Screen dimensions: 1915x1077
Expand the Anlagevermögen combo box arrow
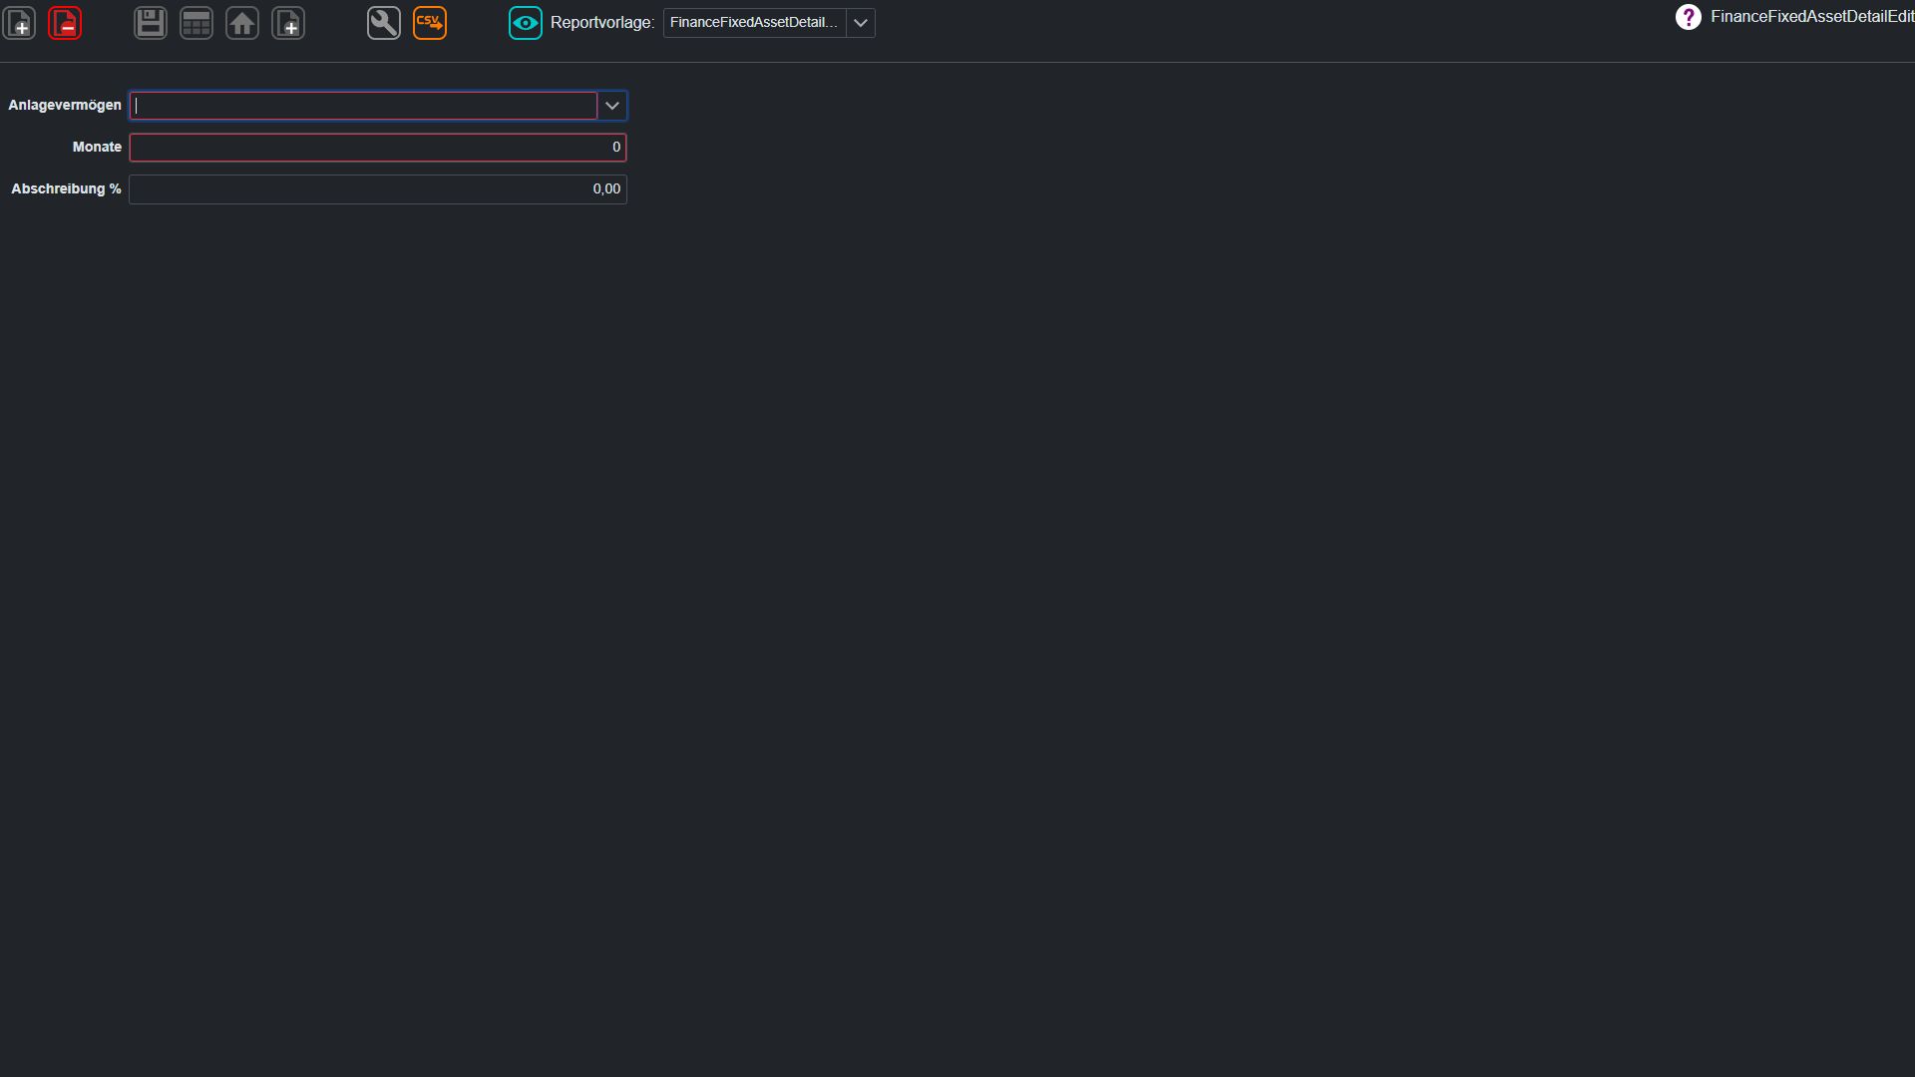[x=612, y=106]
